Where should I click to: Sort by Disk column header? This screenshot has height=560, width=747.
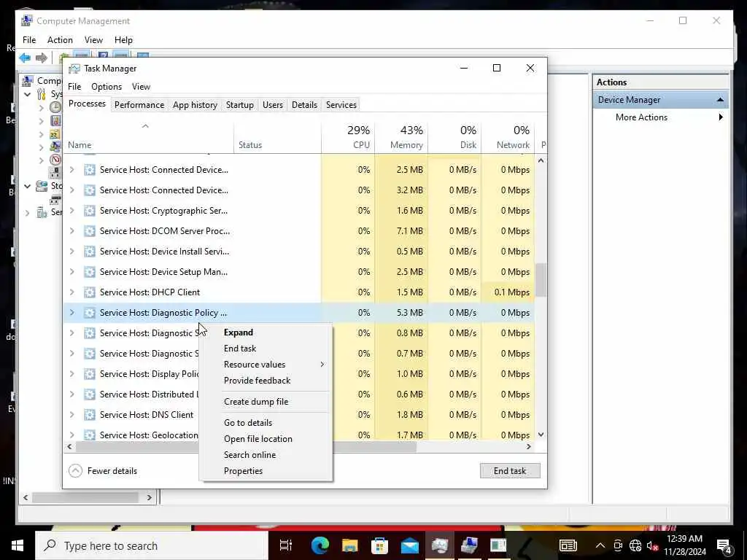[455, 137]
